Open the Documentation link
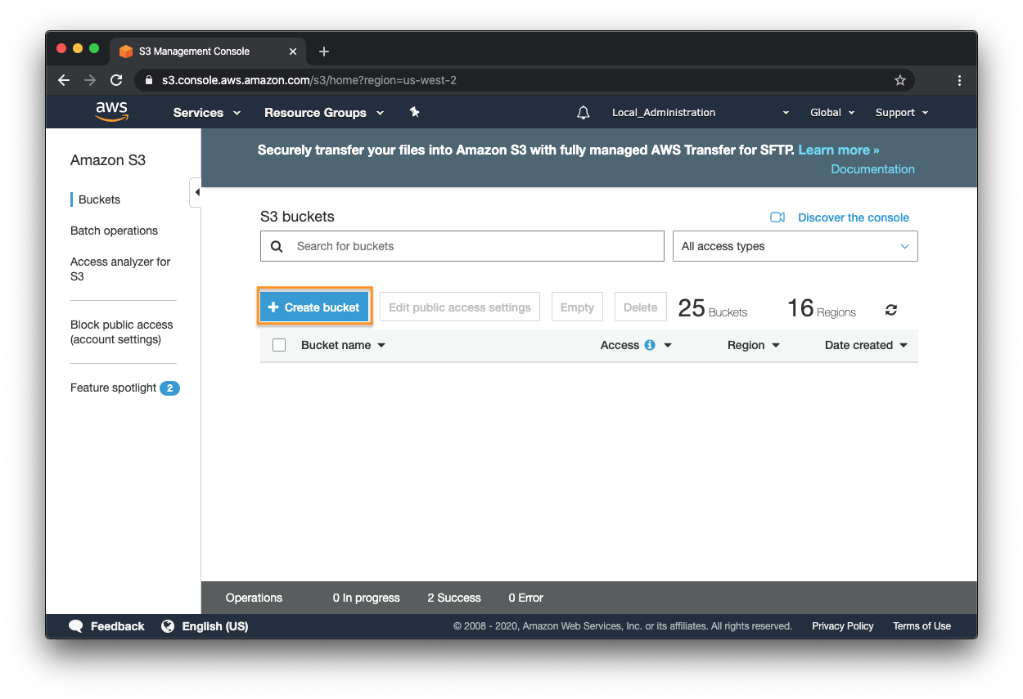 872,169
